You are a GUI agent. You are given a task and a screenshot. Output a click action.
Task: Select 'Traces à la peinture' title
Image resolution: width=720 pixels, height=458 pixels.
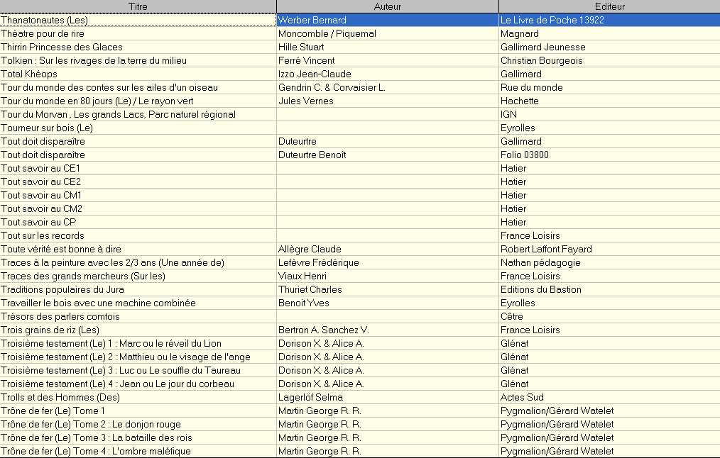coord(138,263)
